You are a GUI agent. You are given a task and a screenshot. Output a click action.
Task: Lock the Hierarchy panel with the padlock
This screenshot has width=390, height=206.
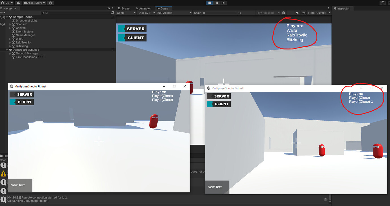click(x=108, y=8)
